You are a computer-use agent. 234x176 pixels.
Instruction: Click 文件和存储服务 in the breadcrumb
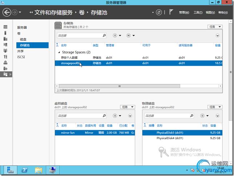click(53, 12)
